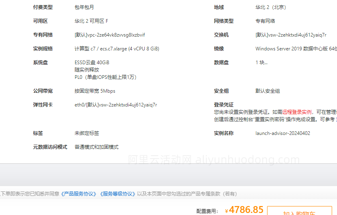Click the 华北 2 可用区 F zone value
Viewport: 337px width, 215px height.
[91, 21]
